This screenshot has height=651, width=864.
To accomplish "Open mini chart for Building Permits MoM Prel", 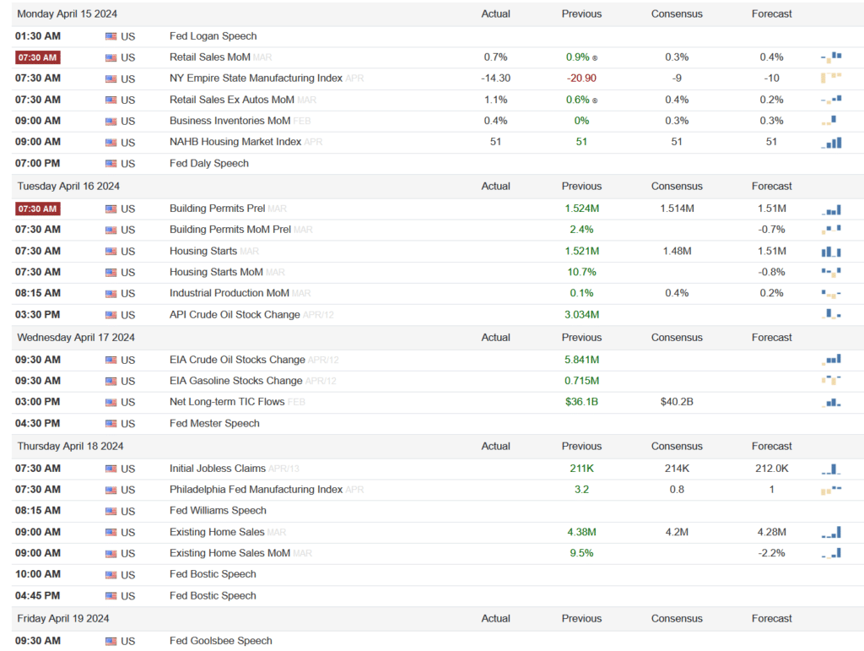I will 831,230.
